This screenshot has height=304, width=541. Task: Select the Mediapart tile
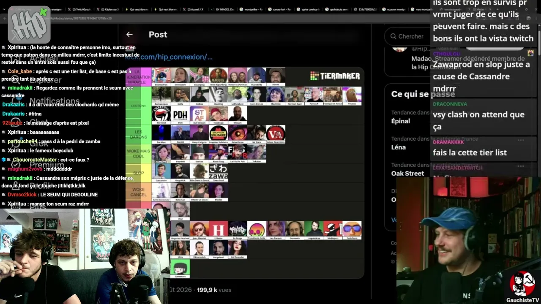[333, 230]
